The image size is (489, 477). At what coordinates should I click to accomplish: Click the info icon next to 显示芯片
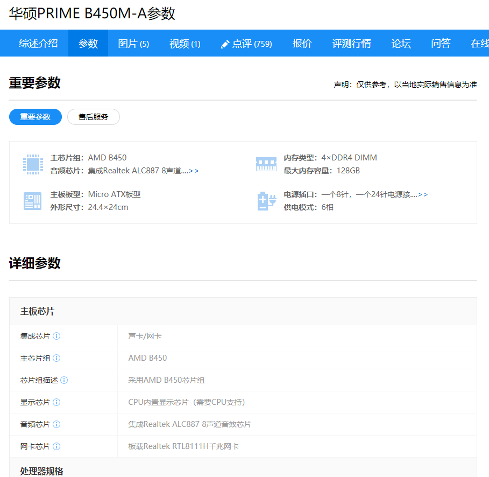56,402
